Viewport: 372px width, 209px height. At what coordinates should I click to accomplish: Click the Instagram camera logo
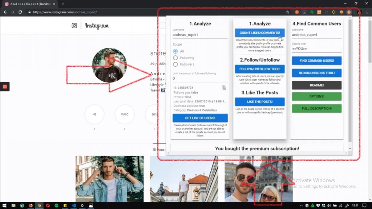click(x=75, y=26)
